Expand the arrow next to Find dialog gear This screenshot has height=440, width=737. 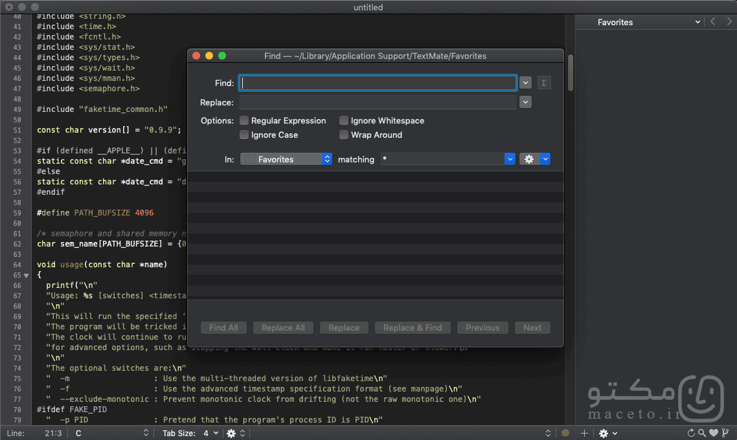tap(545, 159)
